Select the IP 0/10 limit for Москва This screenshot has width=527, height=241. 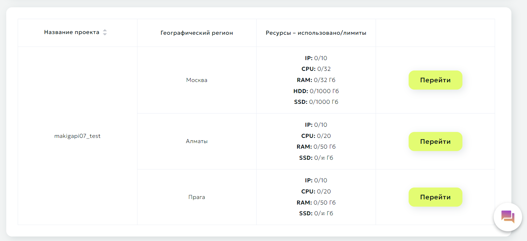tap(316, 58)
